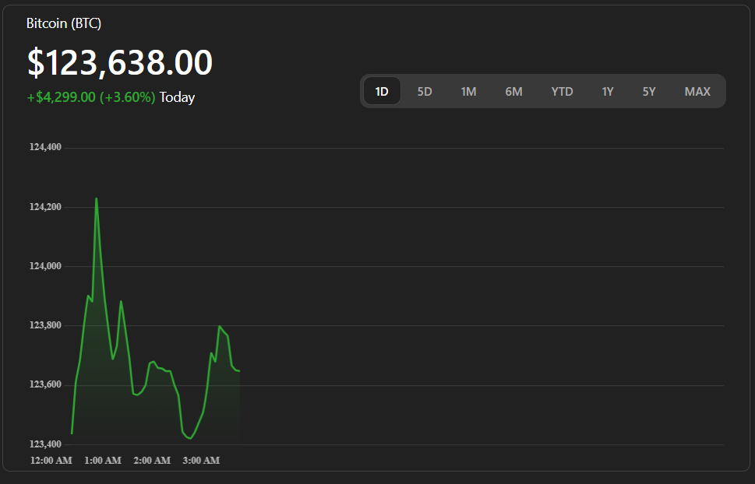Click the rightmost end of the green line
The height and width of the screenshot is (484, 755).
pyautogui.click(x=239, y=371)
